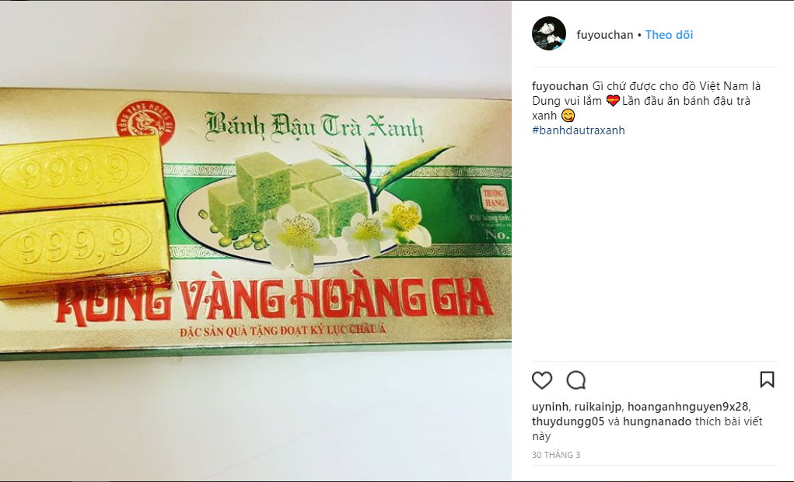Like the post with the heart icon
The height and width of the screenshot is (482, 794).
(542, 380)
